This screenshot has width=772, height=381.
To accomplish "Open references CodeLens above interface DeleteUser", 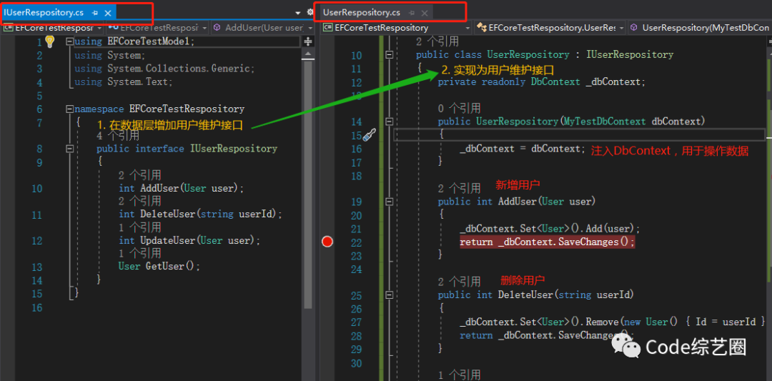I will [x=140, y=201].
